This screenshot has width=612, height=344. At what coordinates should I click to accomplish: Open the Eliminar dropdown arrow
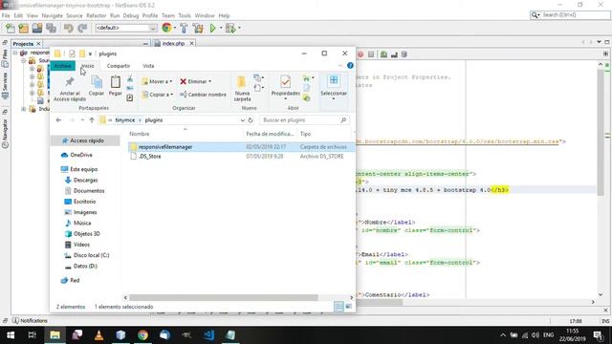(210, 81)
